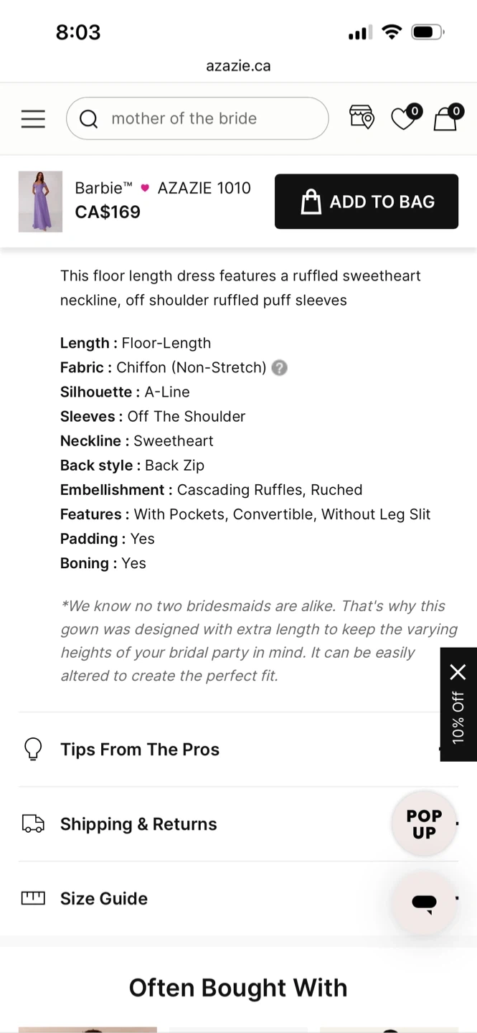Tap the Barbie AZAZIE 1010 product title
This screenshot has width=477, height=1033.
tap(163, 188)
